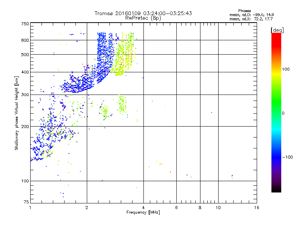Screen dimensions: 302x226
Task: Click y-axis tick label "200"
Action: [x=25, y=127]
